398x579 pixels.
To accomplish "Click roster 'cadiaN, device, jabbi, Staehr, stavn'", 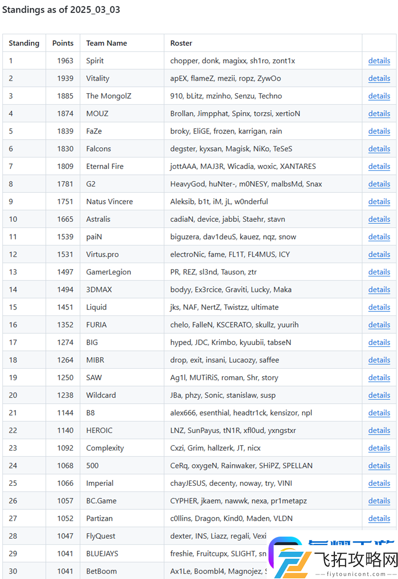I will [227, 219].
